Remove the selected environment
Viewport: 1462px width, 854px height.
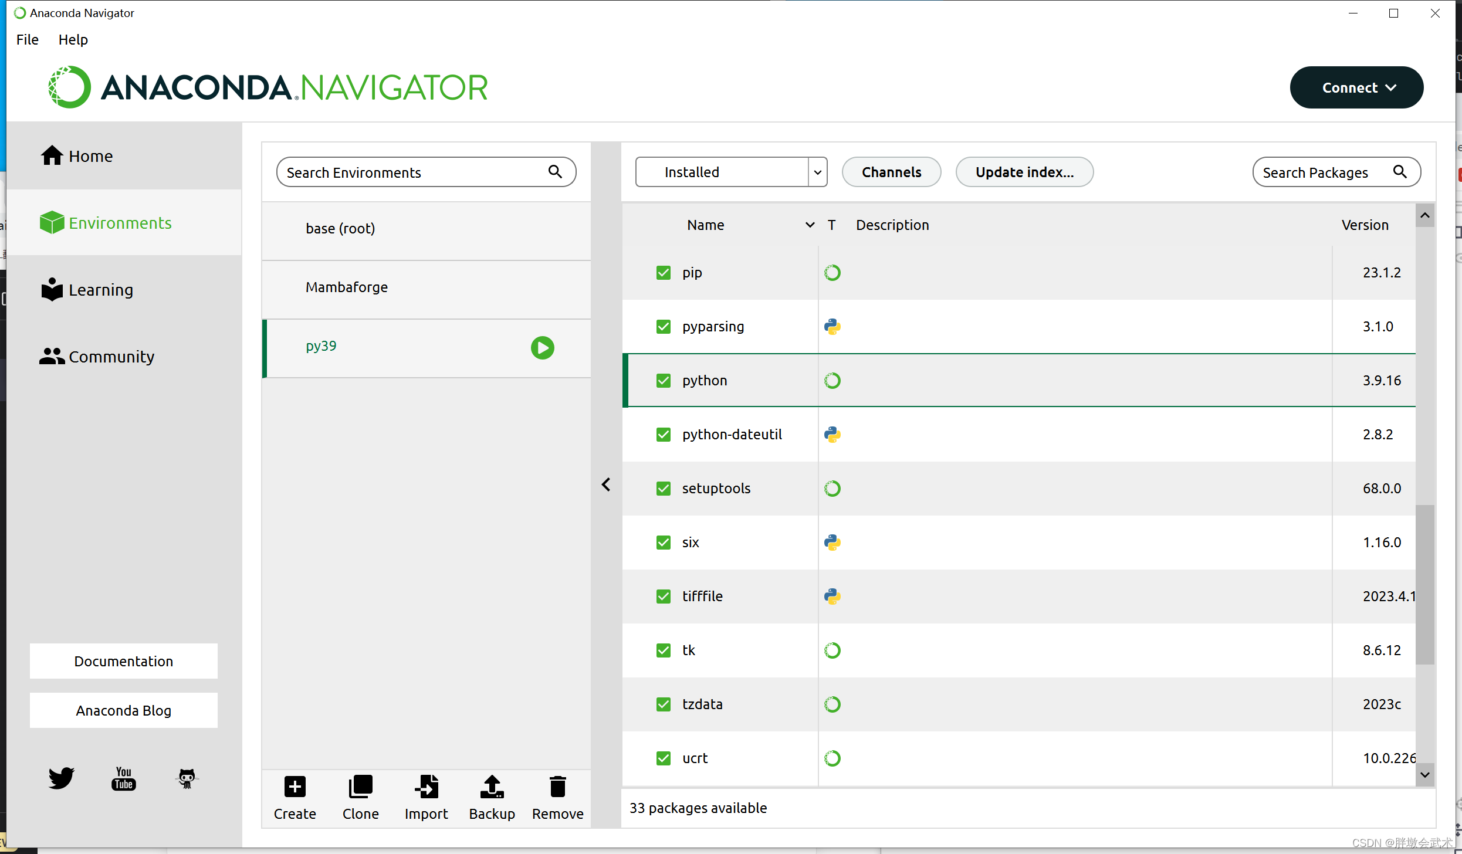pos(558,798)
